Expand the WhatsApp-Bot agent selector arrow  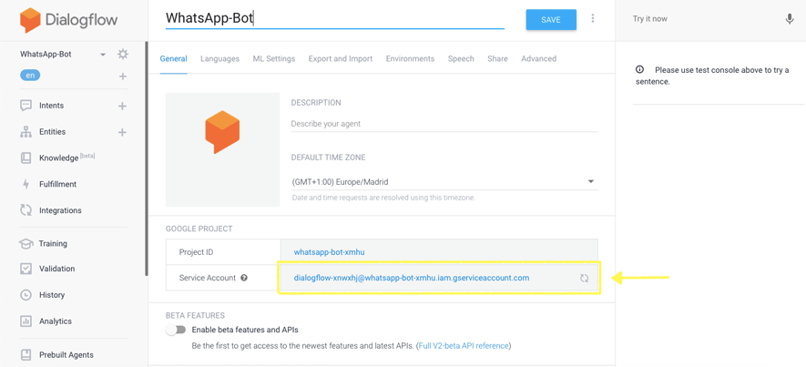point(103,55)
